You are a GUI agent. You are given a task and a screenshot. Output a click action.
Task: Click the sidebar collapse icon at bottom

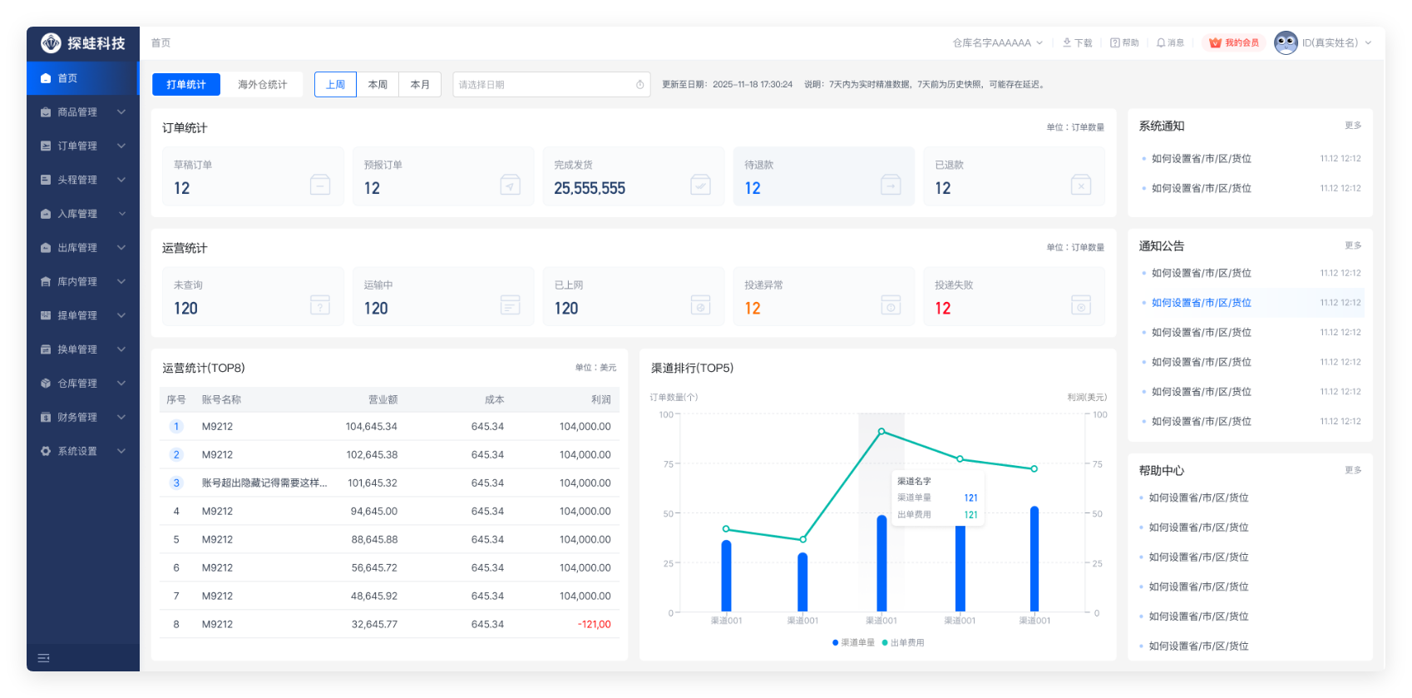click(44, 658)
